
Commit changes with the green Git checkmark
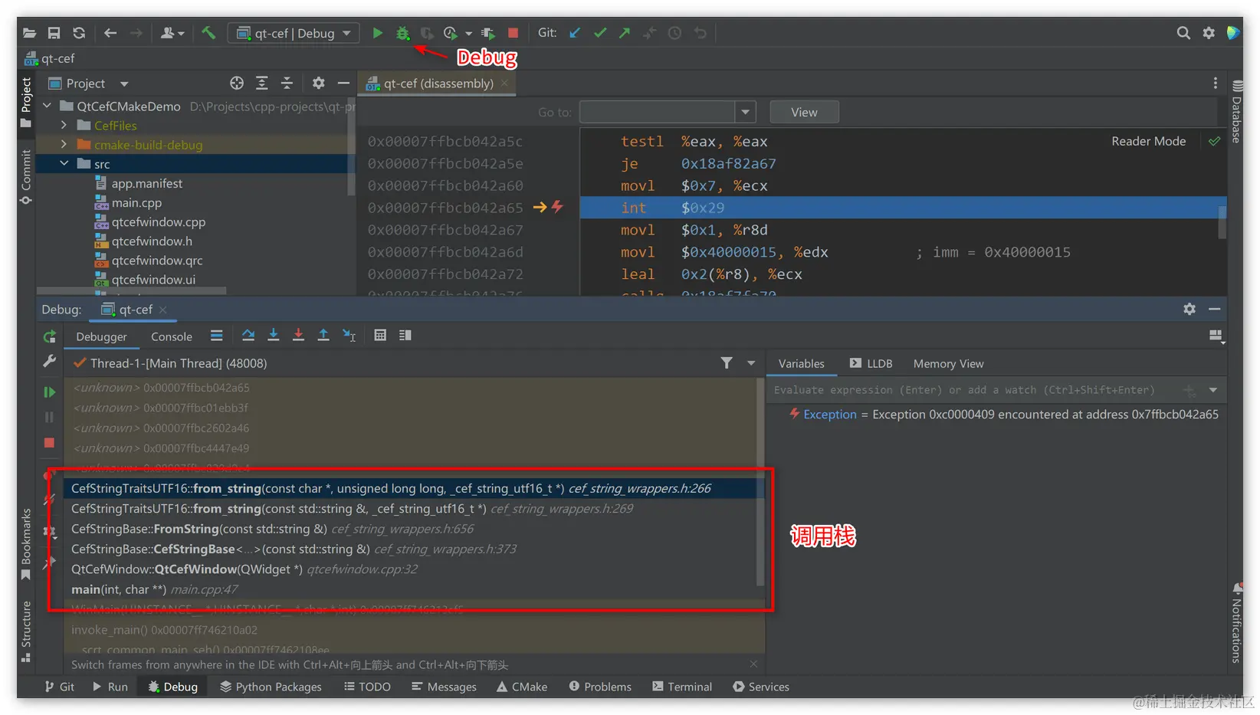599,33
